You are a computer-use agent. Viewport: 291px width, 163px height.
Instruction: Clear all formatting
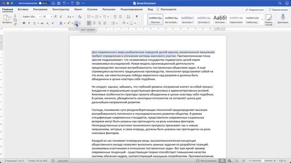(80, 17)
